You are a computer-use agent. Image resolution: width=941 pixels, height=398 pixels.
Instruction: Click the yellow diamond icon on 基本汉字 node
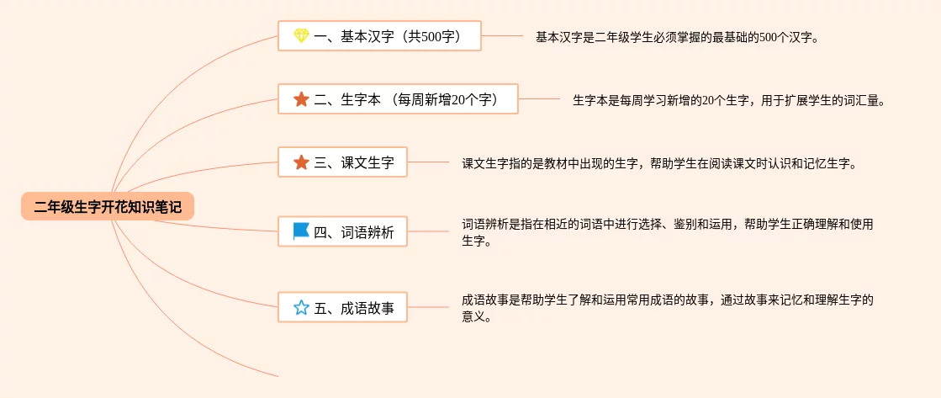[x=301, y=36]
